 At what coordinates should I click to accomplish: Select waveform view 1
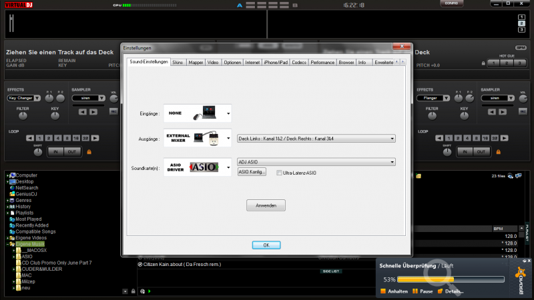click(521, 17)
